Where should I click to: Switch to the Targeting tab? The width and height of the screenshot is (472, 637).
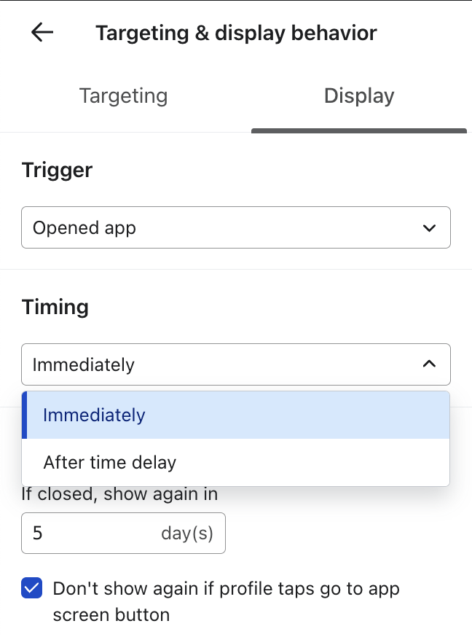click(x=123, y=96)
